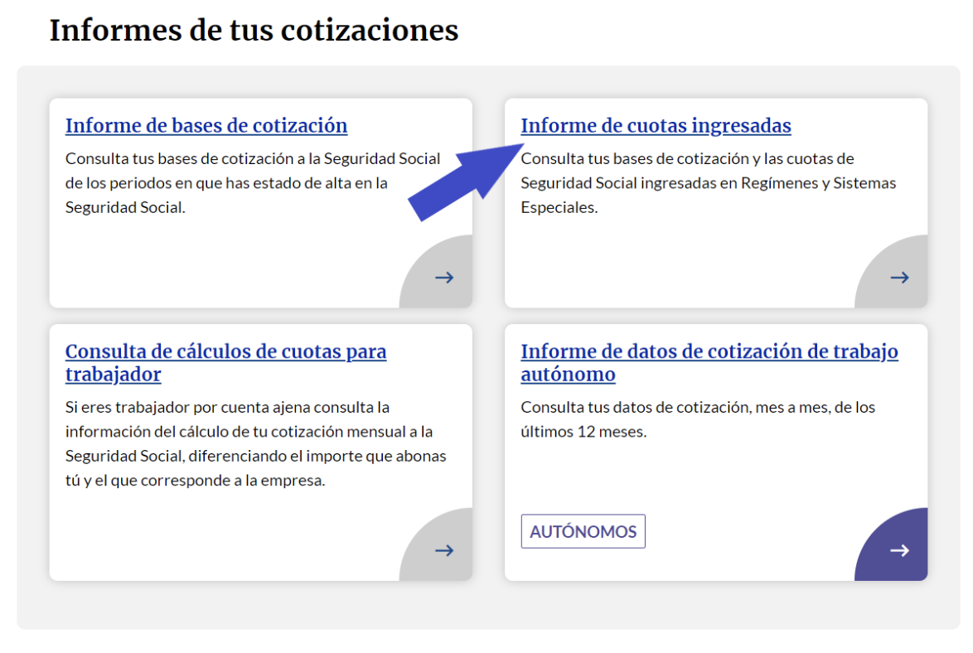Screen dimensions: 973x653
Task: Open Informe de datos de cotización de trabajo autónomo
Action: (x=709, y=362)
